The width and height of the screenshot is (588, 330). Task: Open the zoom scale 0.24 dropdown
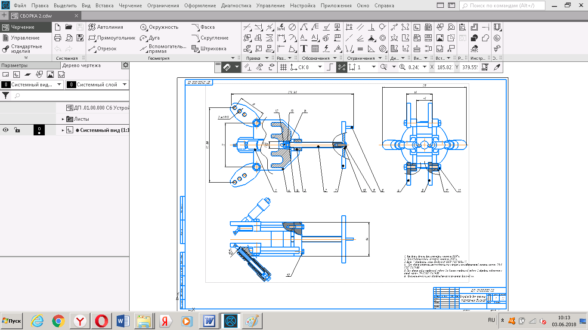424,67
